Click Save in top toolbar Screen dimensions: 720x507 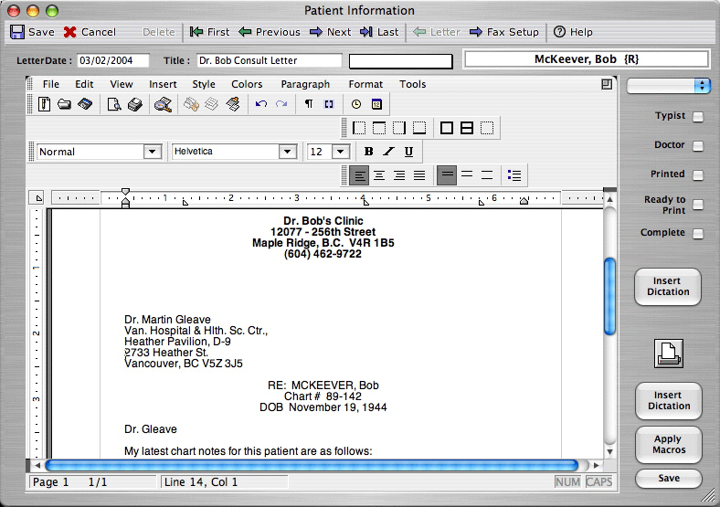(x=32, y=32)
